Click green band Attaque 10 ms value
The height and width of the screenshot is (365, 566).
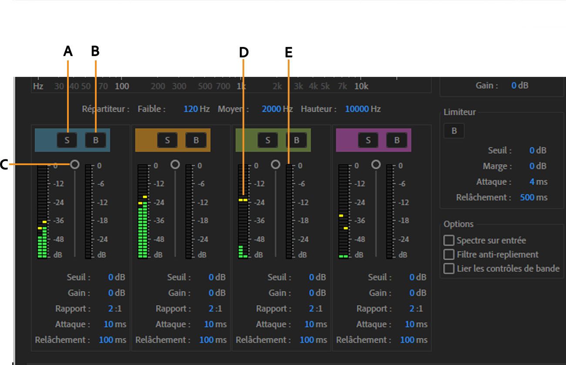(316, 324)
